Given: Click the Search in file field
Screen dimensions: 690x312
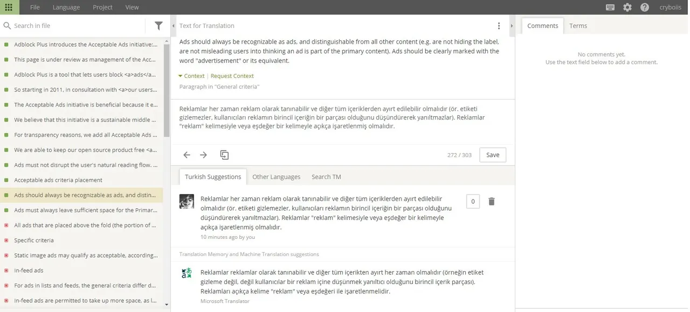Looking at the screenshot, I should pyautogui.click(x=78, y=26).
